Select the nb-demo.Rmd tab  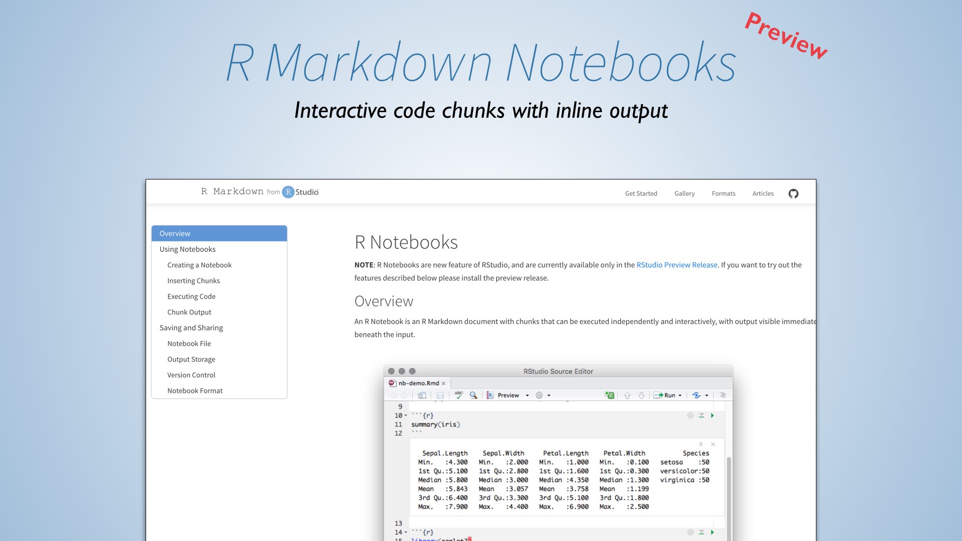(x=418, y=383)
